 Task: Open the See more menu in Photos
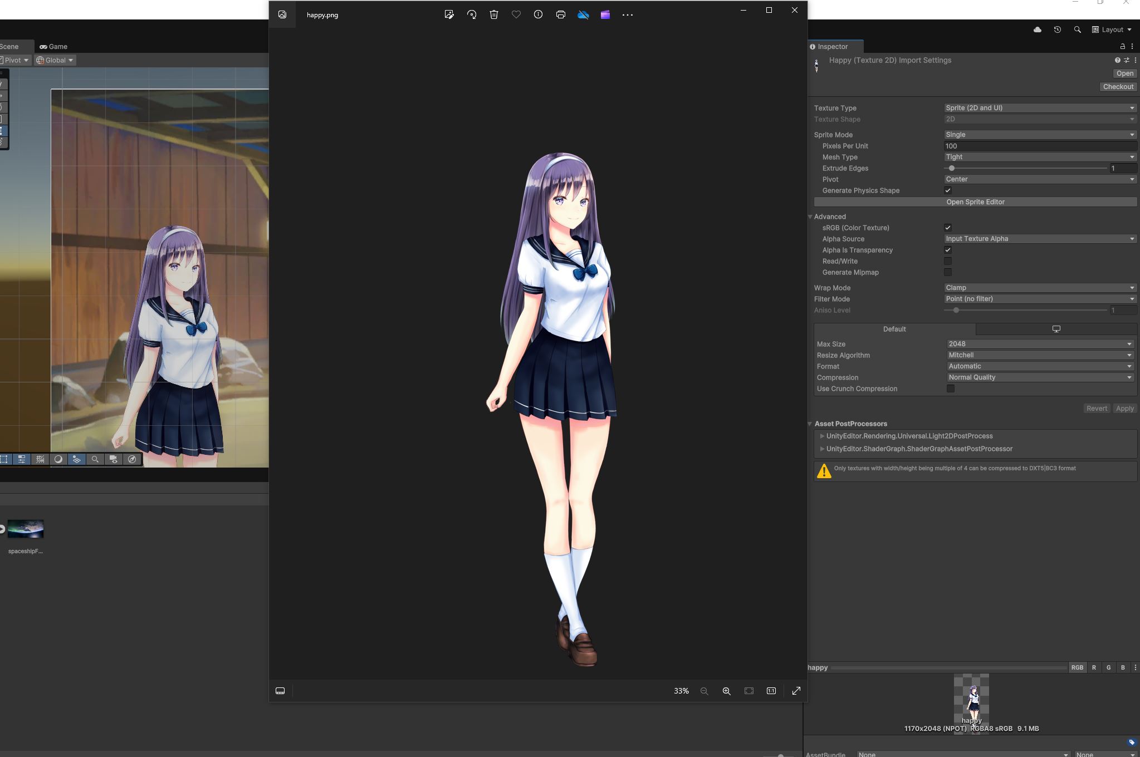[x=627, y=14]
